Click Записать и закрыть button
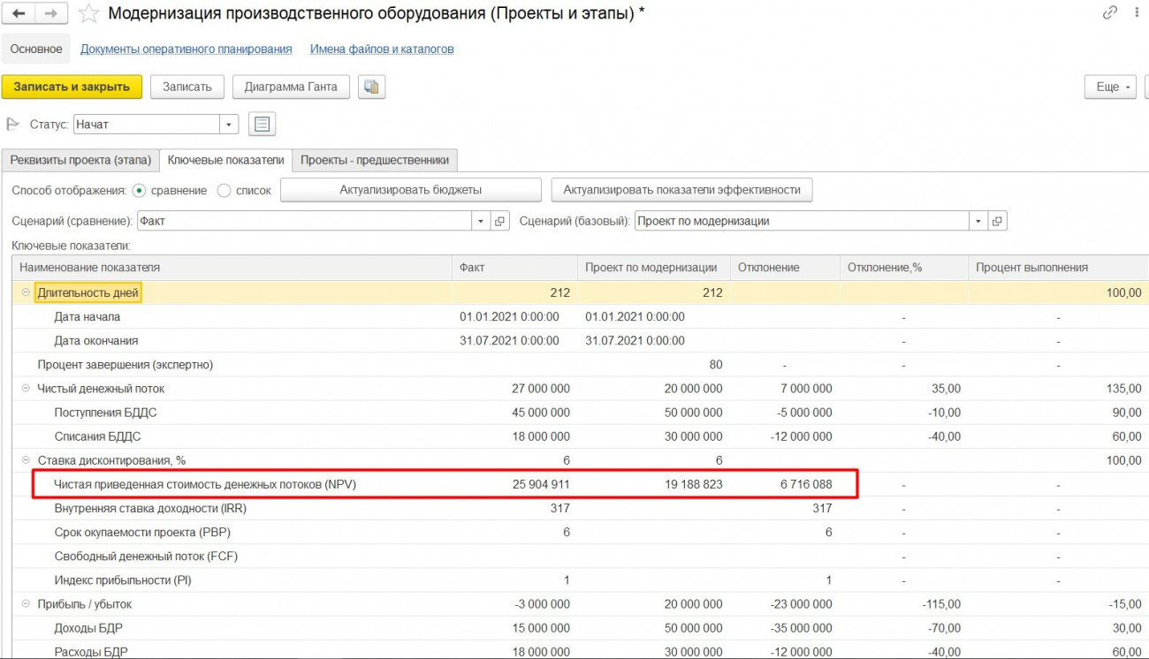This screenshot has height=659, width=1149. pyautogui.click(x=72, y=87)
